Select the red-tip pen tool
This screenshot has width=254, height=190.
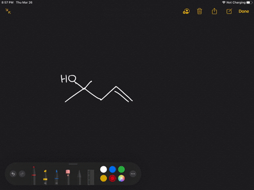click(x=34, y=175)
